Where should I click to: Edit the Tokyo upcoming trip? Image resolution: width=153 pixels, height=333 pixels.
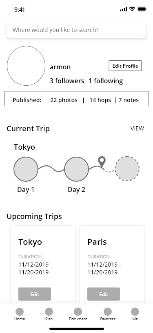tap(35, 294)
